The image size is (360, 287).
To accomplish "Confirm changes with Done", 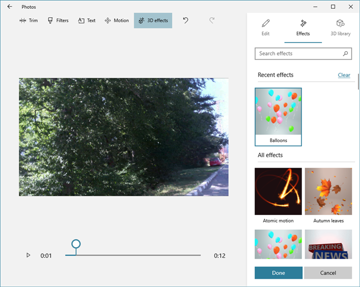I will 278,273.
